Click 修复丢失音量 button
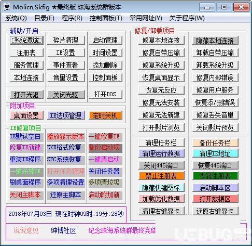The height and width of the screenshot is (246, 252). click(x=215, y=115)
